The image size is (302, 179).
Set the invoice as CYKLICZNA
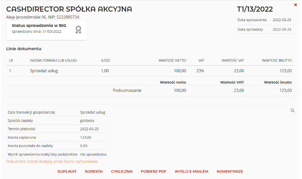pyautogui.click(x=121, y=171)
